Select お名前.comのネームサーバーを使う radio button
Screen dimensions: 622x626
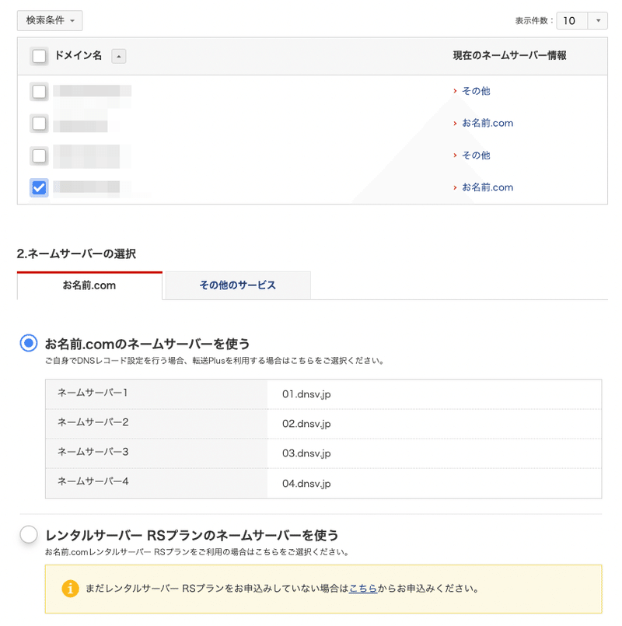(29, 344)
